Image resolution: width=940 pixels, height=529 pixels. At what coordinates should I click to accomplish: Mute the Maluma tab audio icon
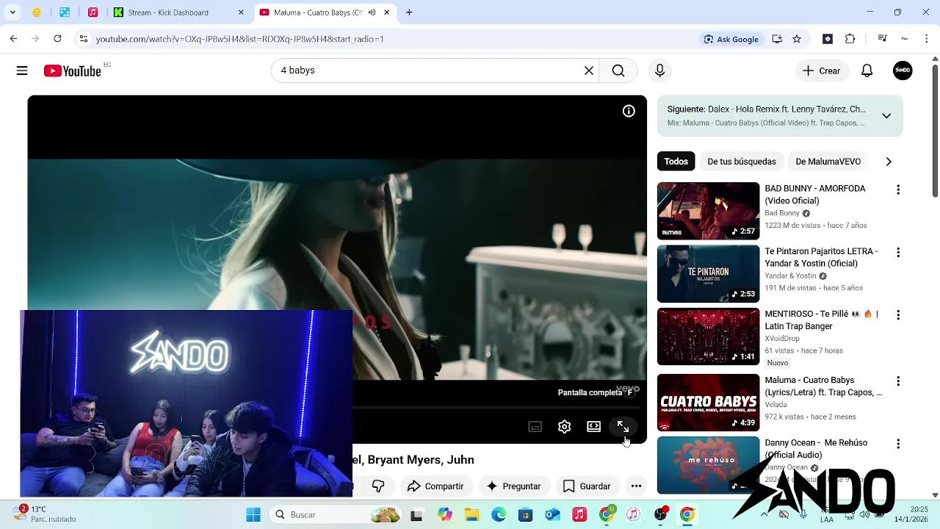click(372, 12)
